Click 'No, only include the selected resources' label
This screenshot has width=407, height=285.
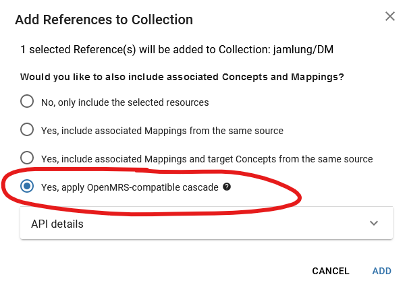(125, 102)
